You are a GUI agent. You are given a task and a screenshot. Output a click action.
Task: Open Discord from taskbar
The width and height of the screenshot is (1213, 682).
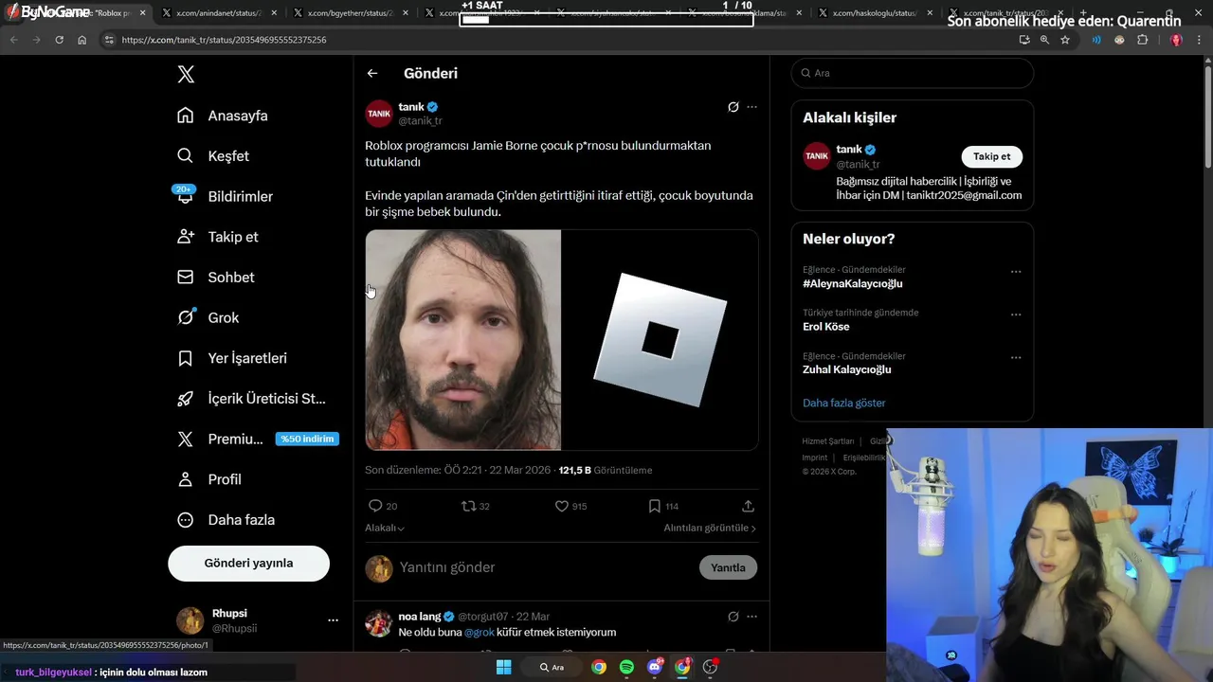click(654, 667)
